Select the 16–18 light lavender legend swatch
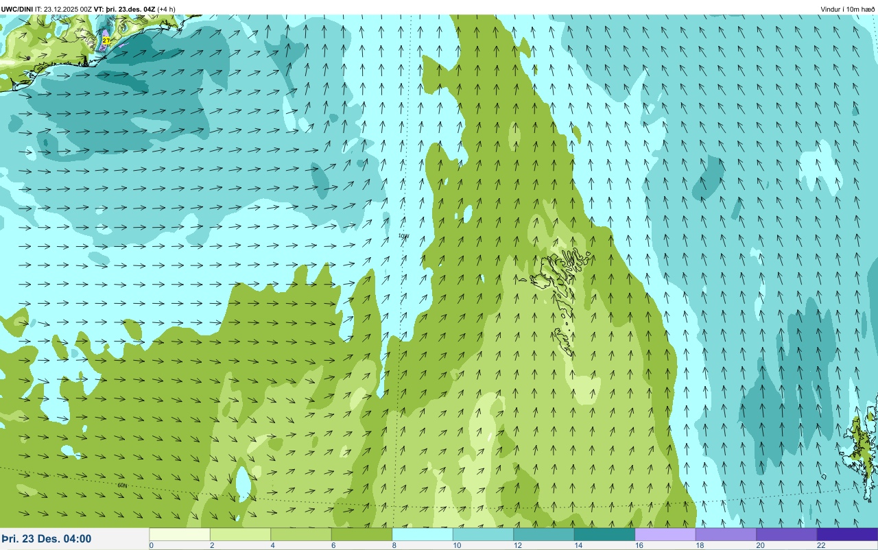878x550 pixels. pyautogui.click(x=665, y=534)
